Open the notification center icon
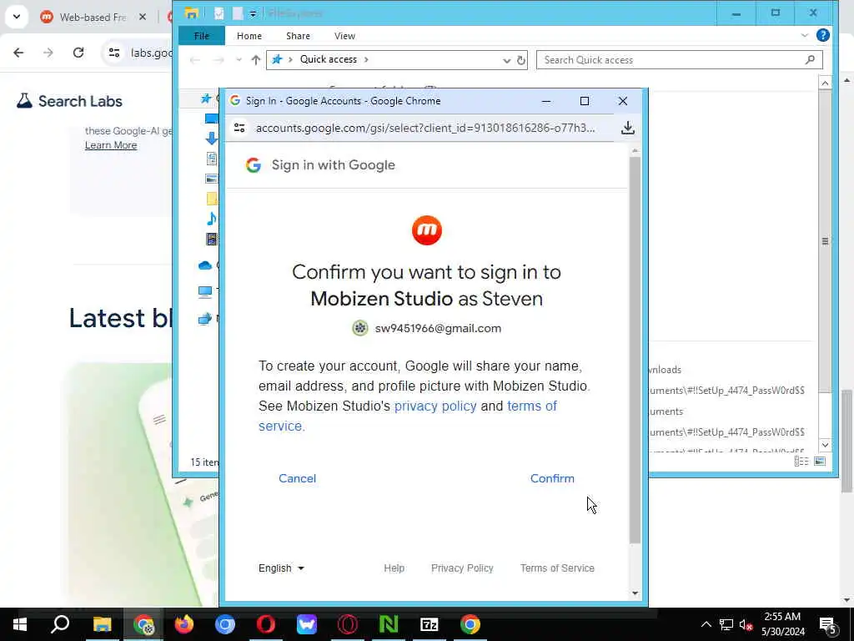 click(x=828, y=625)
